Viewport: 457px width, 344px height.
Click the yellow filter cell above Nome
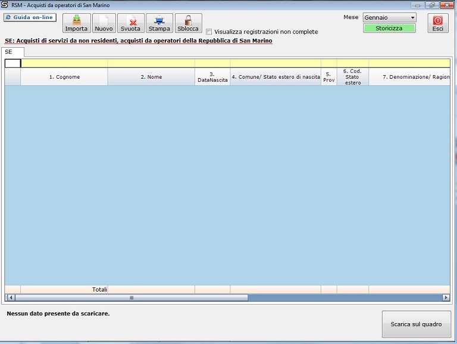point(151,63)
